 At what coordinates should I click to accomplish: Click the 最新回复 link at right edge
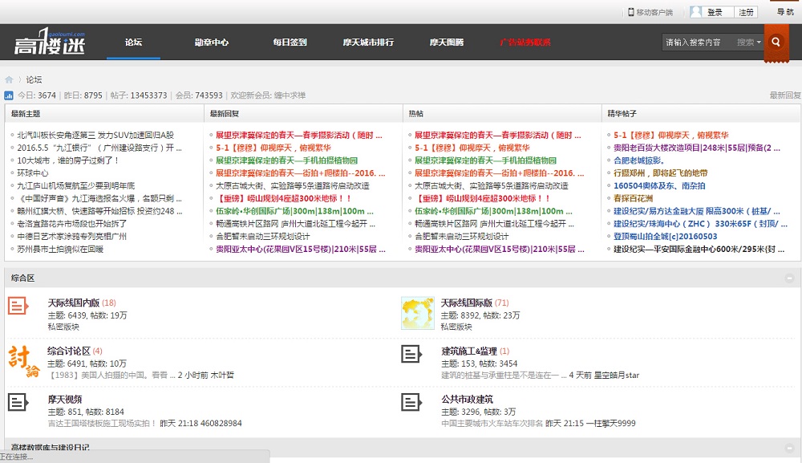[x=785, y=95]
